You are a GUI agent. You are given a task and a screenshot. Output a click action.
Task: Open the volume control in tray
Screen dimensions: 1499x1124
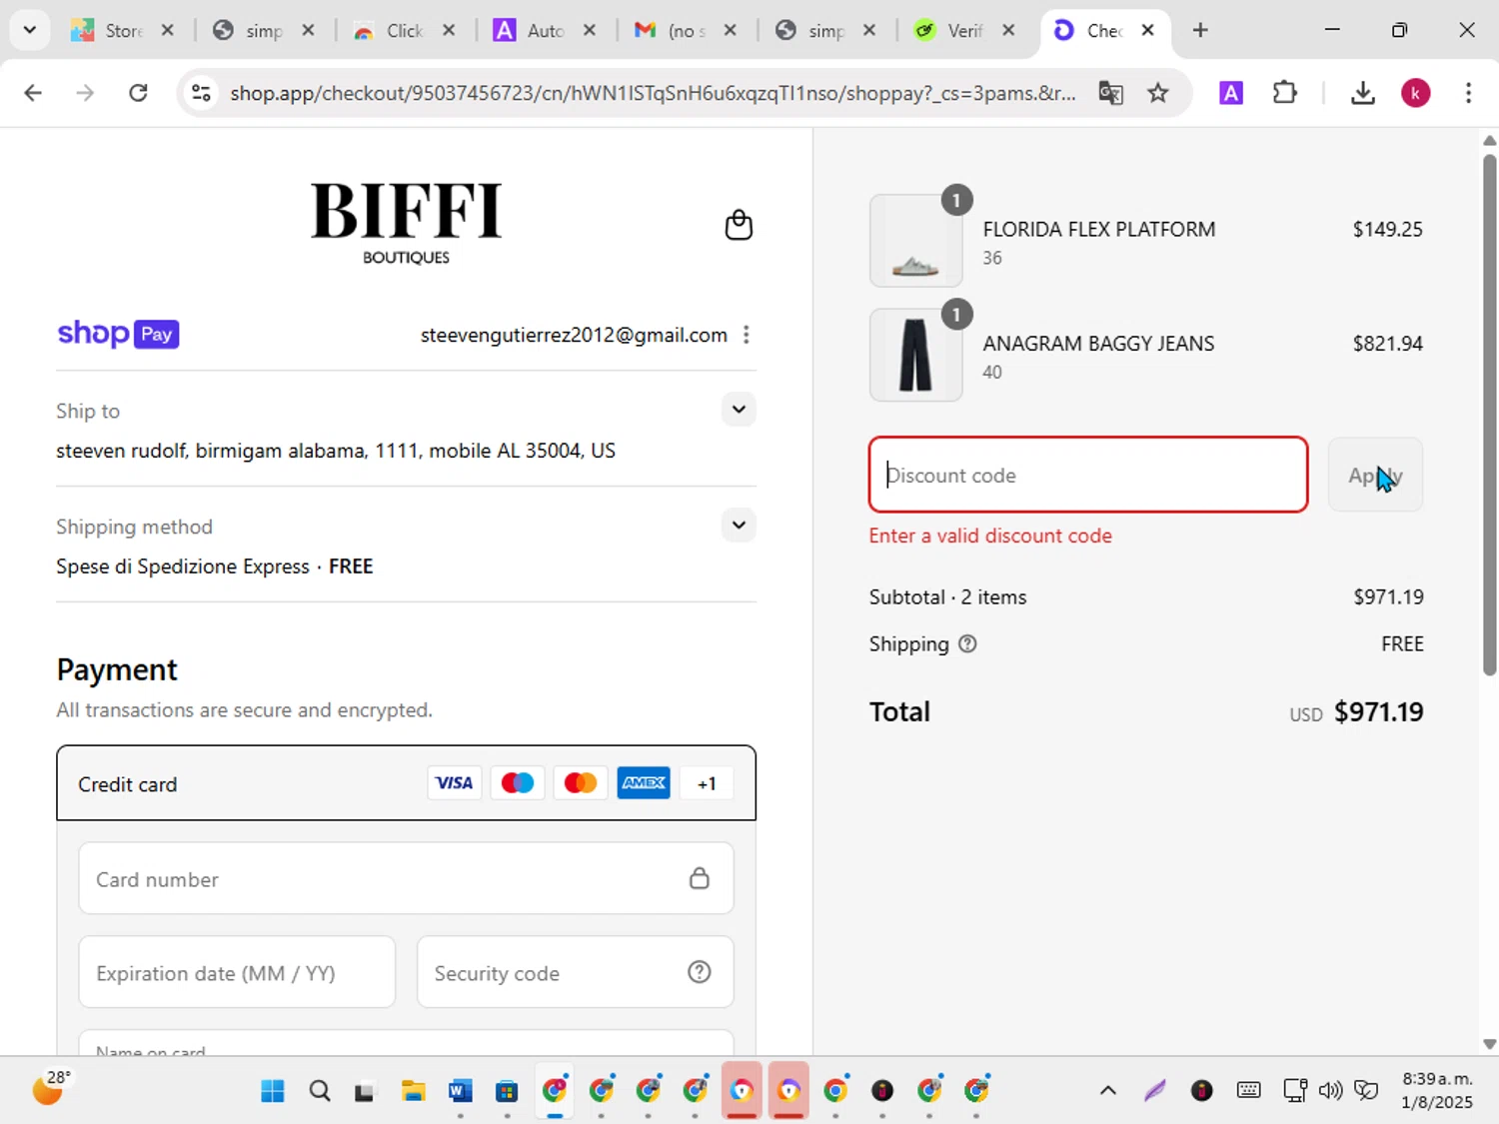pos(1330,1090)
